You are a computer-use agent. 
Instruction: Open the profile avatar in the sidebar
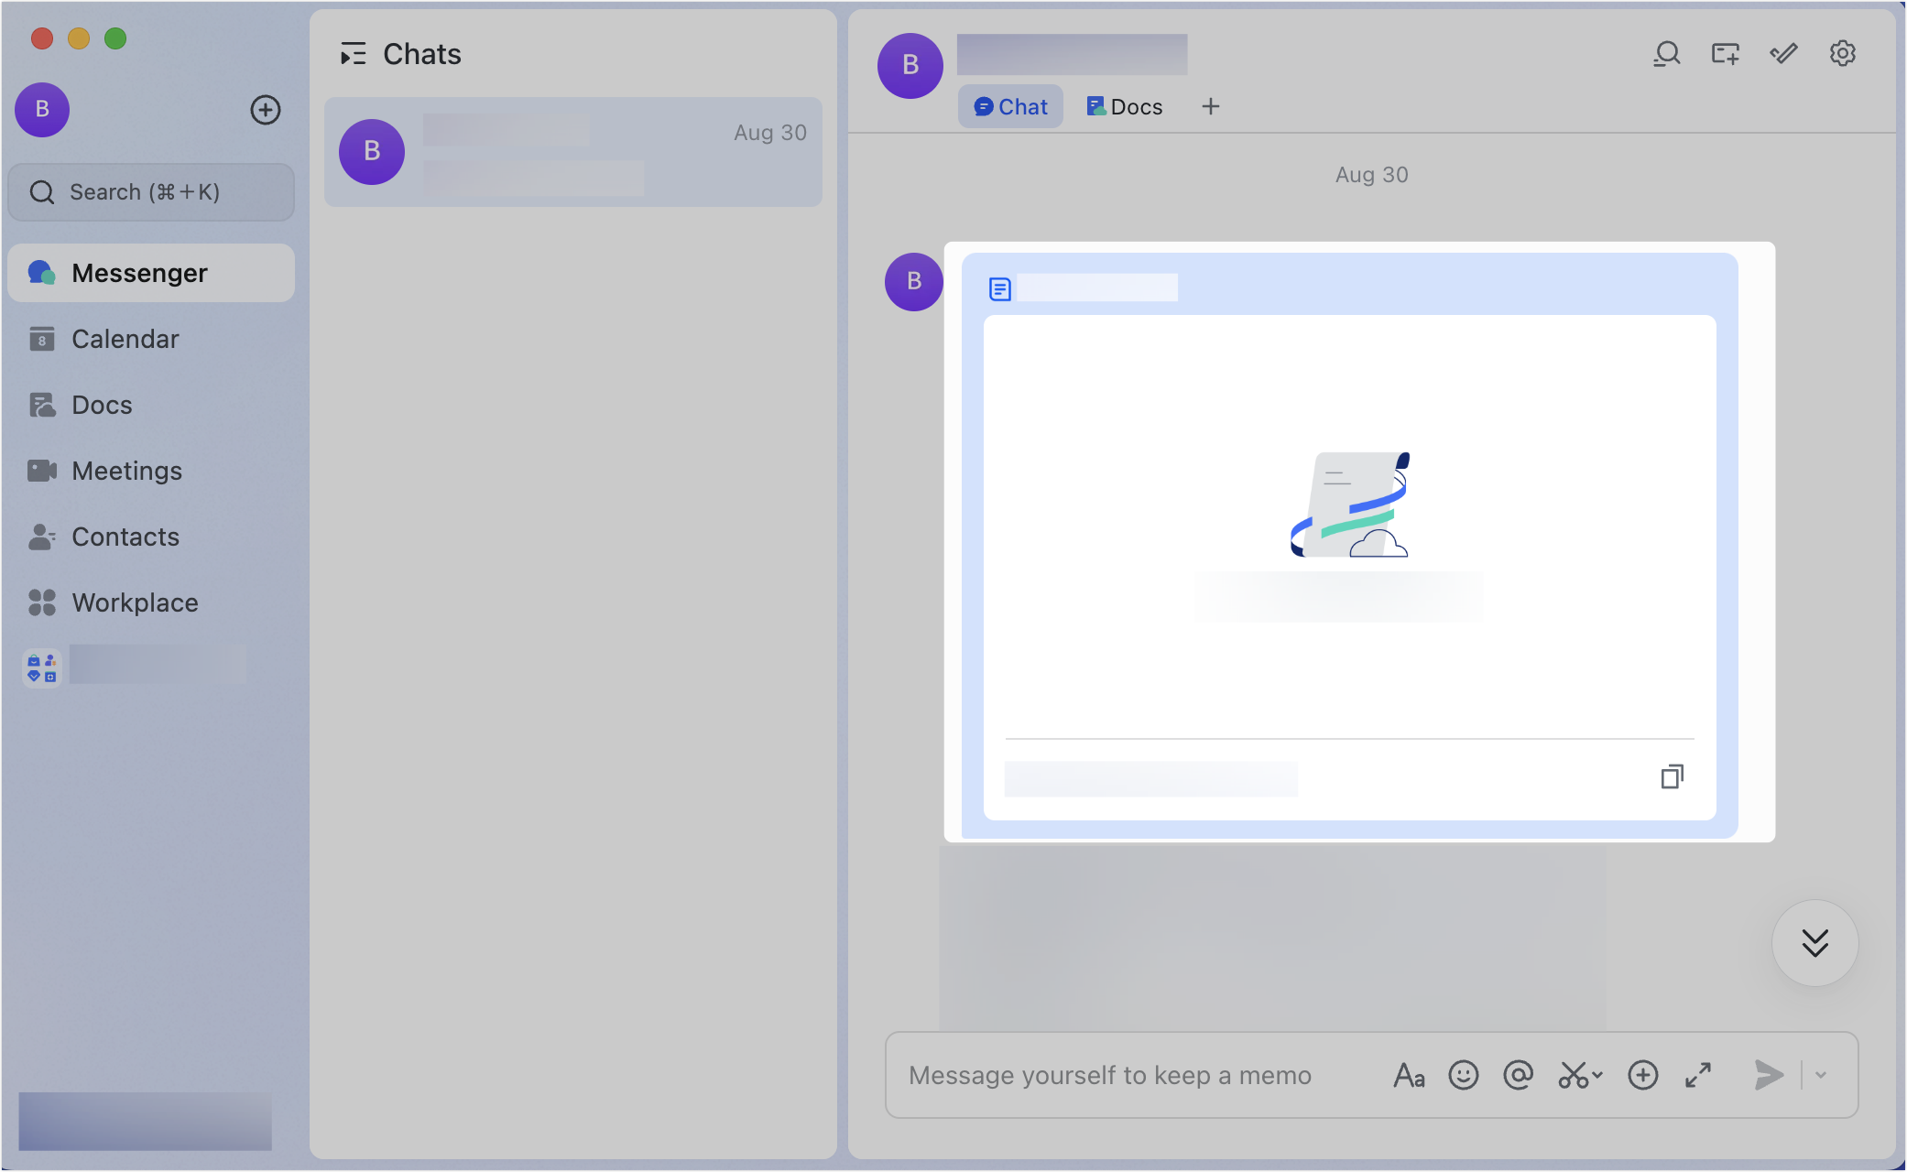pyautogui.click(x=42, y=110)
